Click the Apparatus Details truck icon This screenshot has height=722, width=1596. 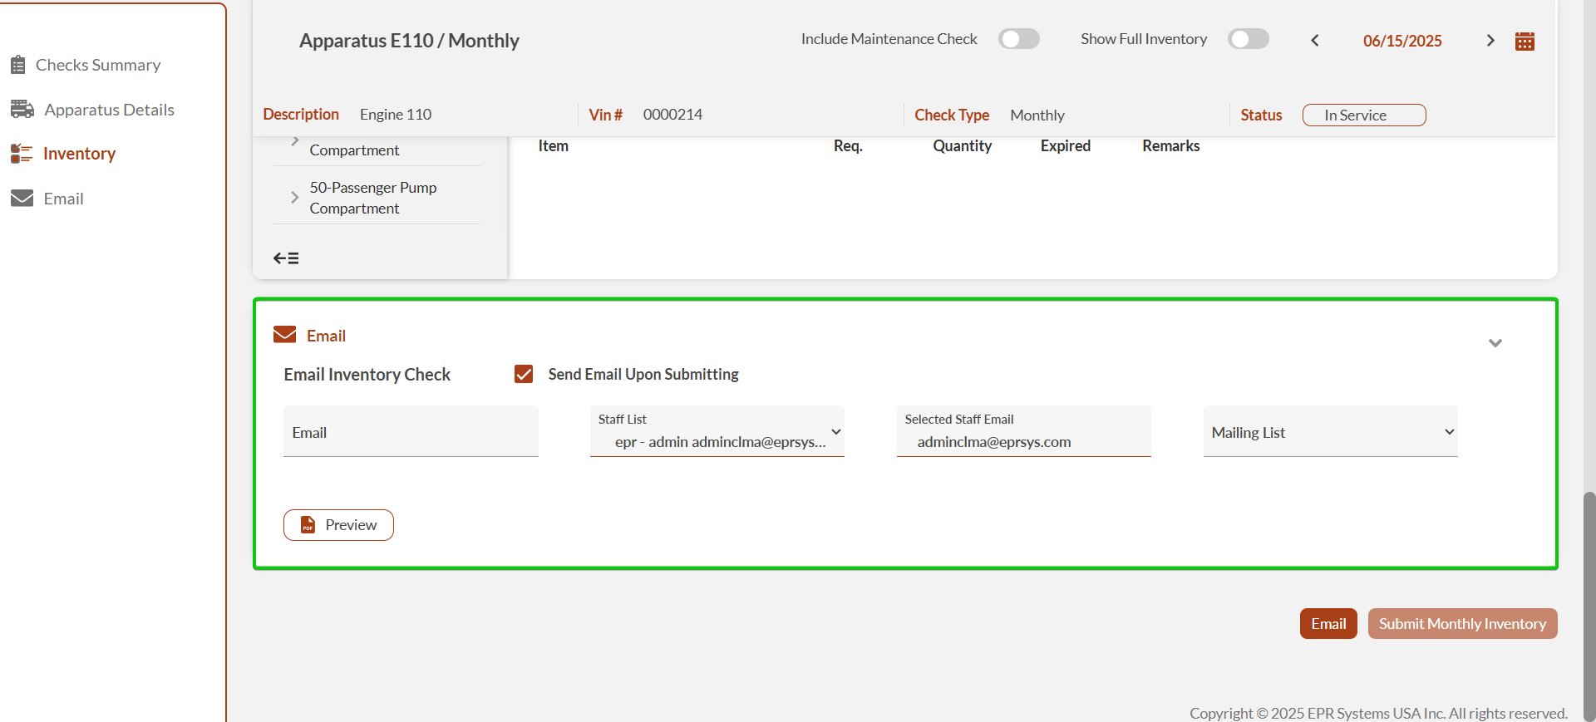pyautogui.click(x=22, y=110)
